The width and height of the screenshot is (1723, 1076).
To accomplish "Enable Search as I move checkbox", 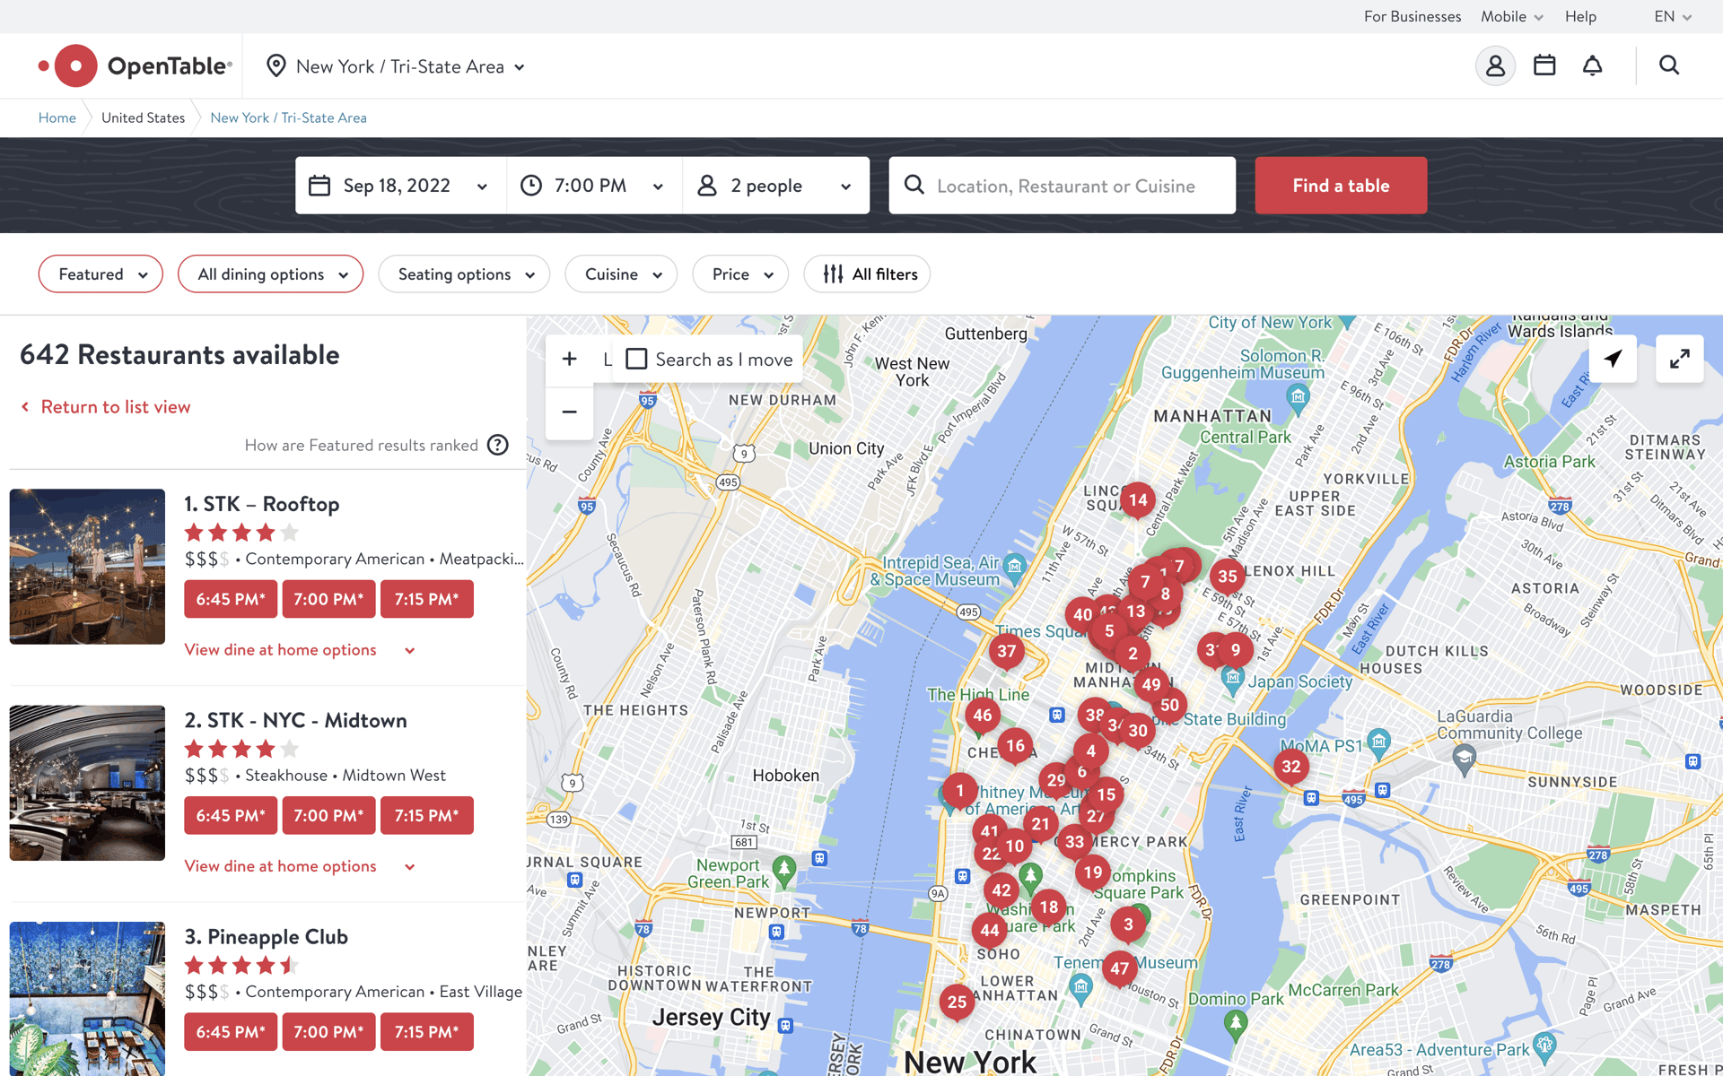I will click(636, 360).
